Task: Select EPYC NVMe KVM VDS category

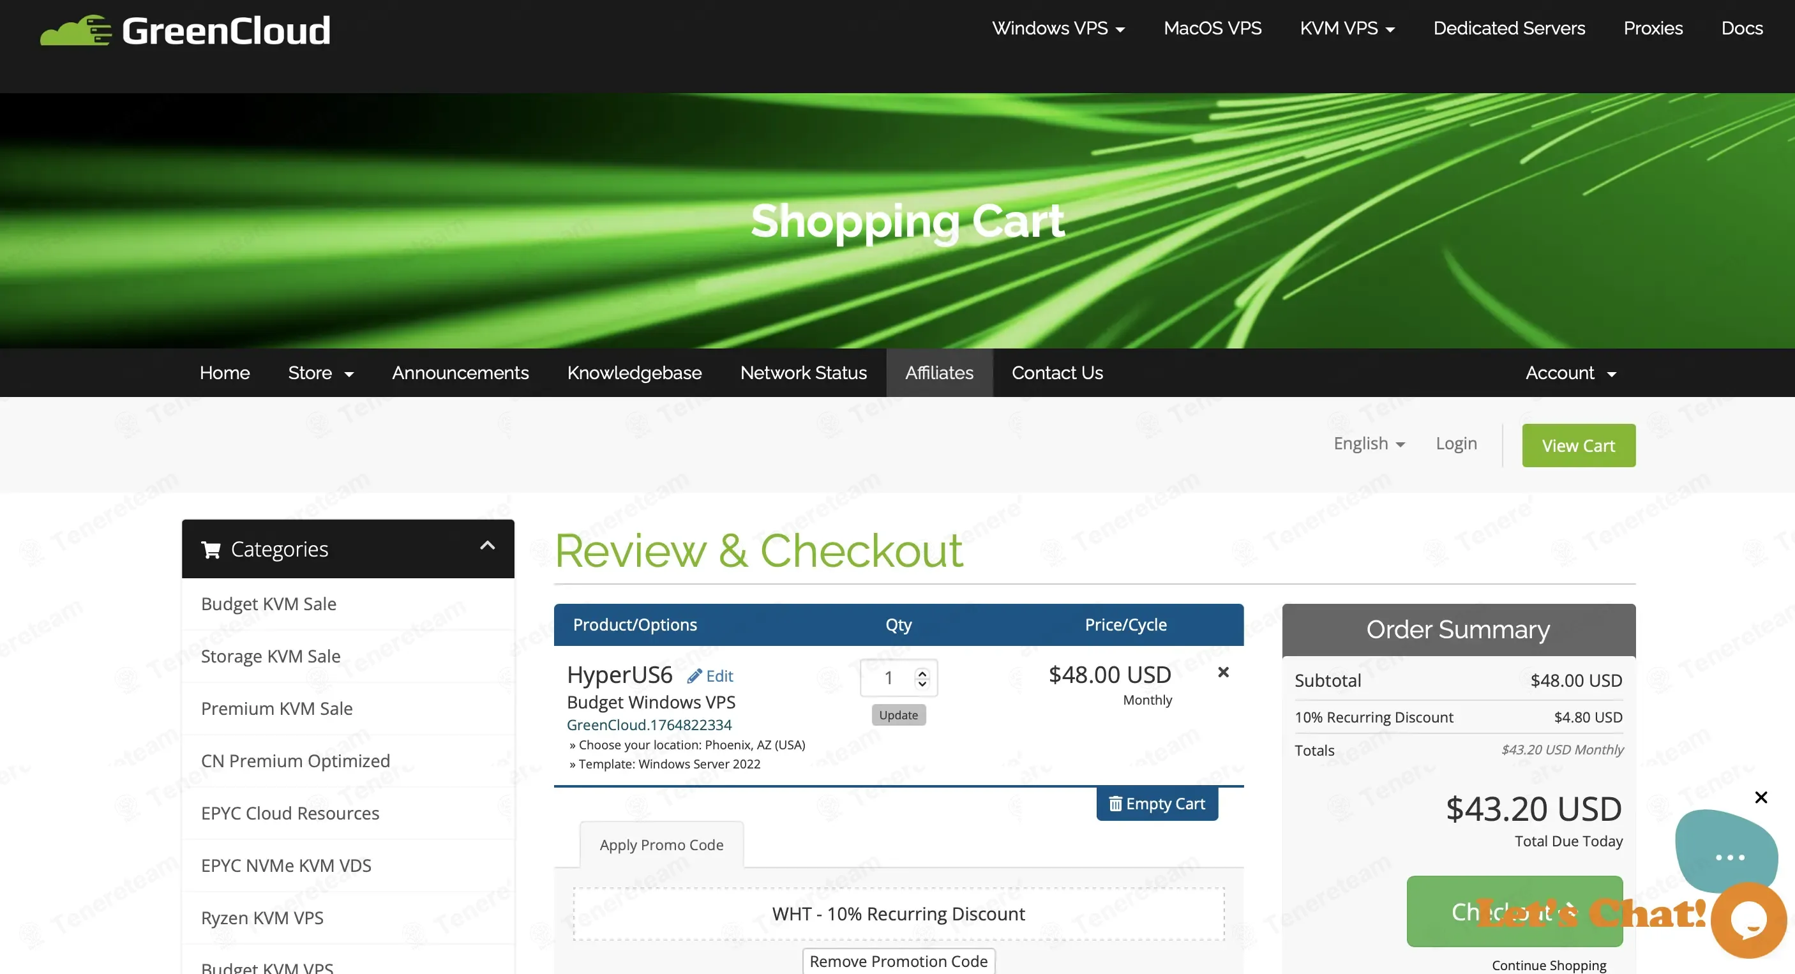Action: click(348, 865)
